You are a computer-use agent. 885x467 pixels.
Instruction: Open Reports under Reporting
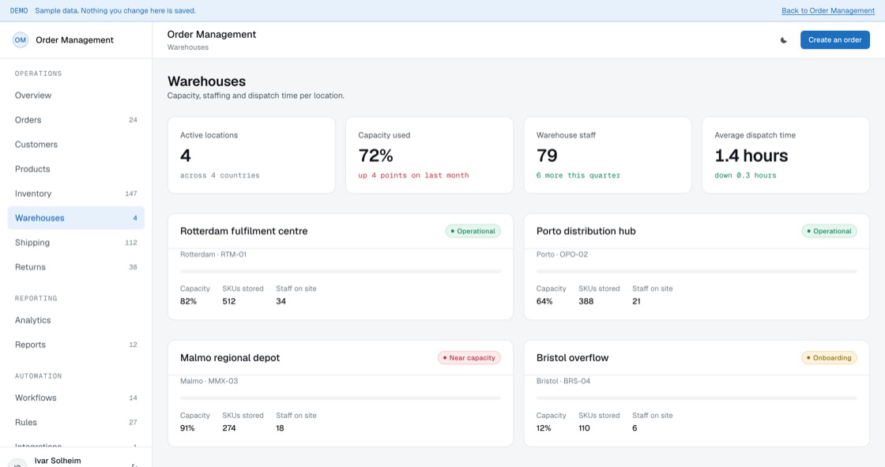coord(76,345)
